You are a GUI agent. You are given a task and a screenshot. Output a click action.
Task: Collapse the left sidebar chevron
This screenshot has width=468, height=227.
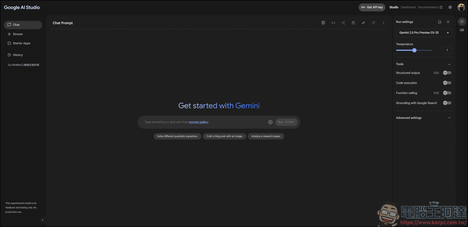pos(43,220)
